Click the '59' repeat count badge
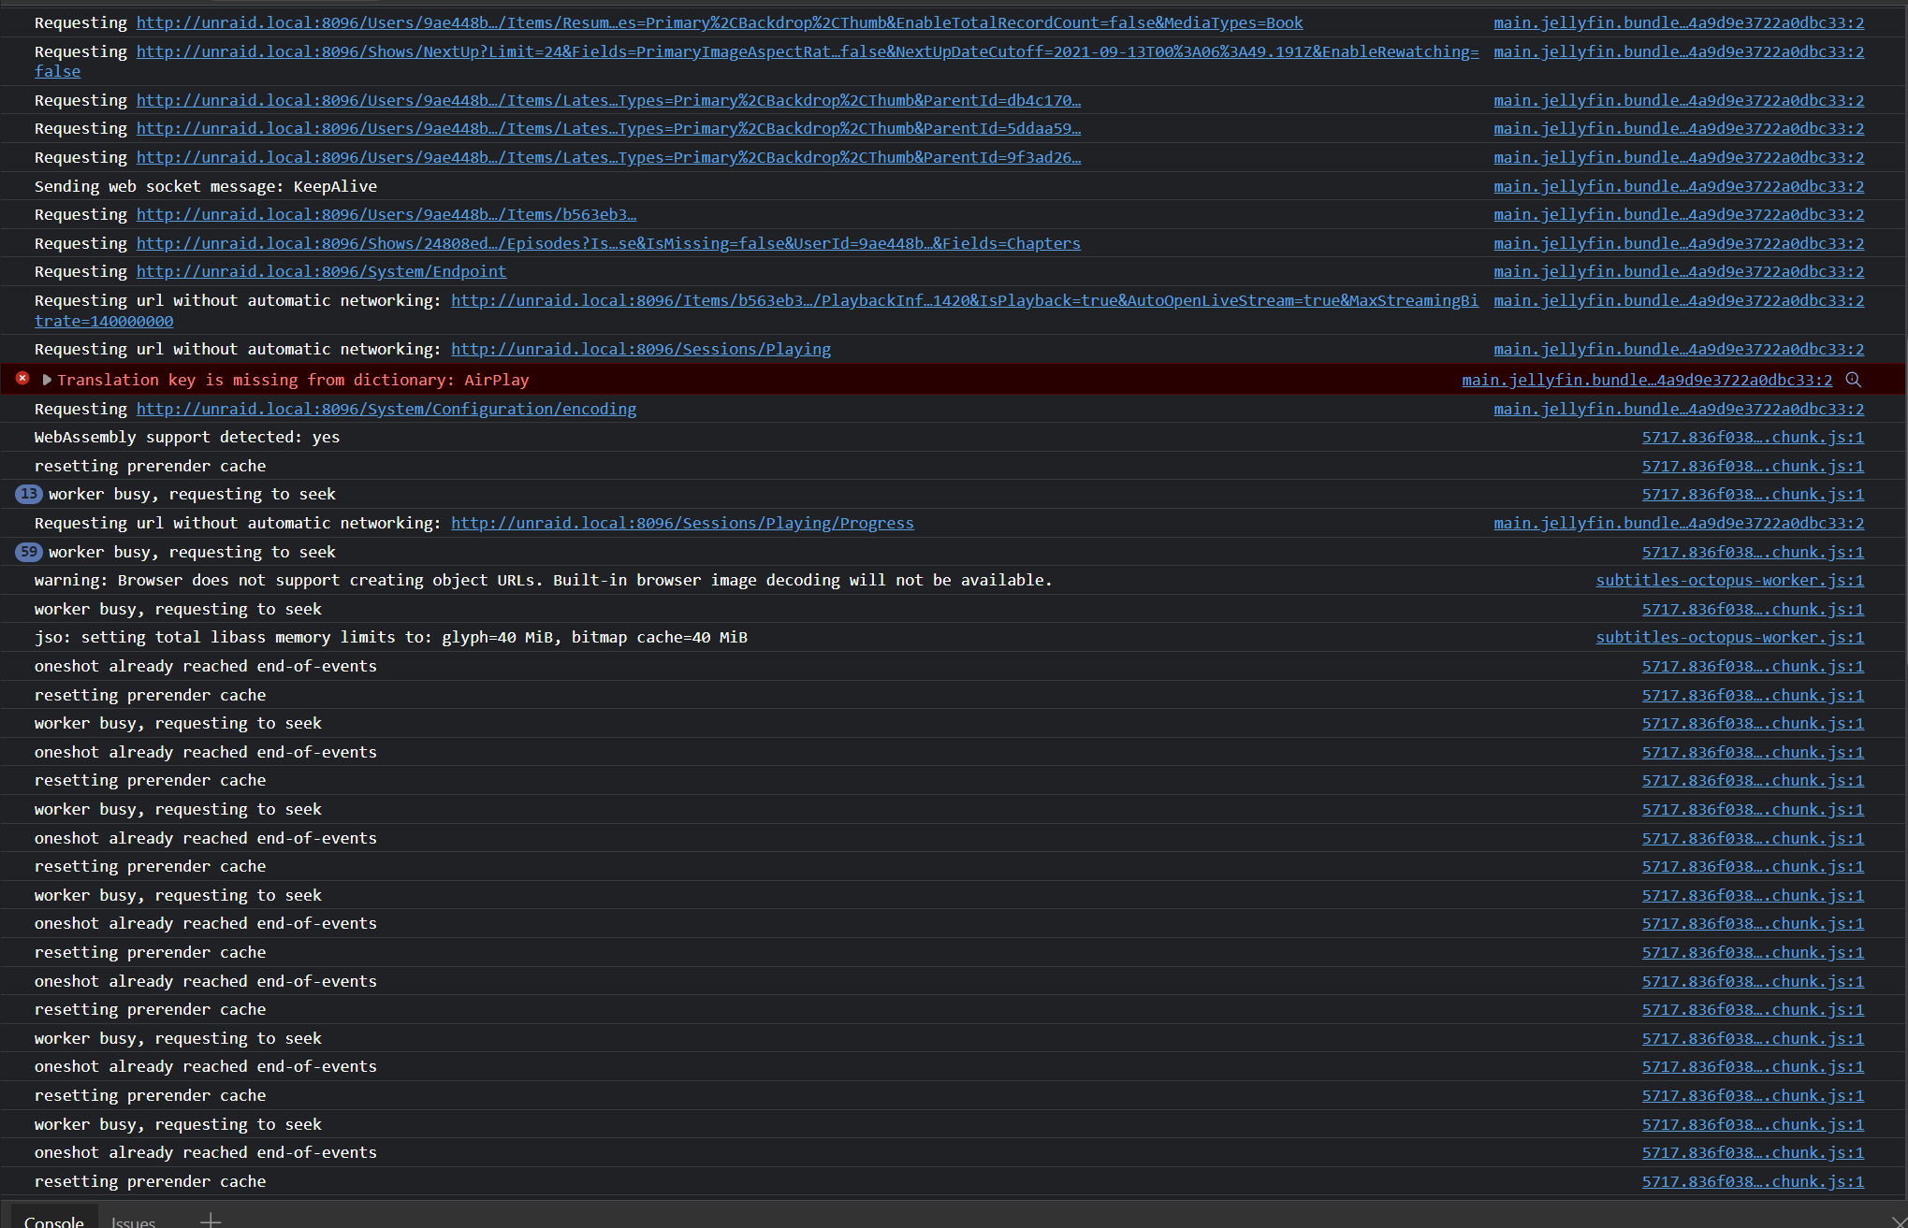The image size is (1908, 1228). pos(28,552)
